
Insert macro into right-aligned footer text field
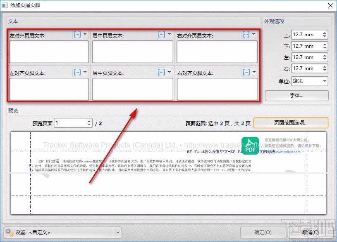point(247,72)
